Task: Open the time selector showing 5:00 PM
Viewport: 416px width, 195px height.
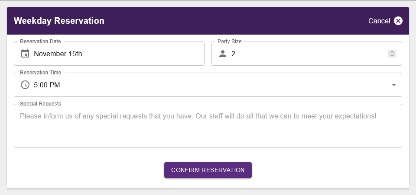Action: tap(47, 85)
